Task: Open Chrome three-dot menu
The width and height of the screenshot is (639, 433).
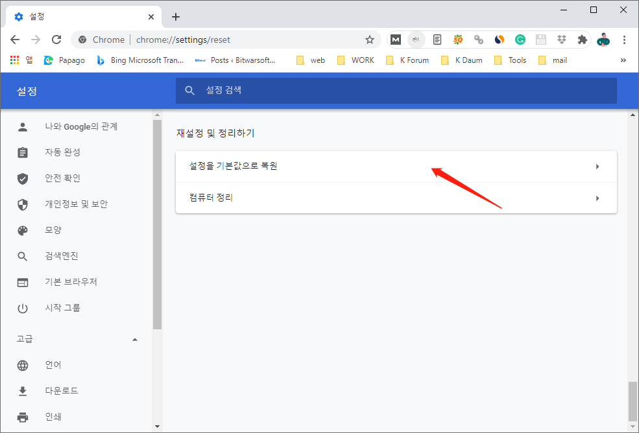Action: point(624,40)
